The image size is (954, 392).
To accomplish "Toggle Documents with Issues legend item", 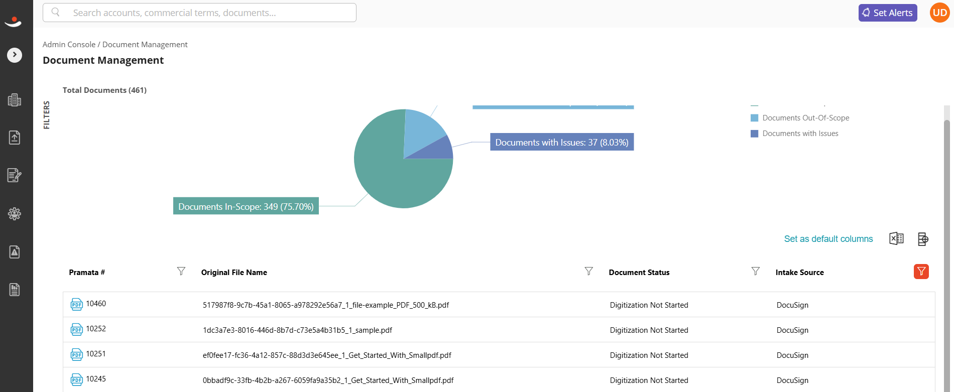I will pyautogui.click(x=794, y=134).
